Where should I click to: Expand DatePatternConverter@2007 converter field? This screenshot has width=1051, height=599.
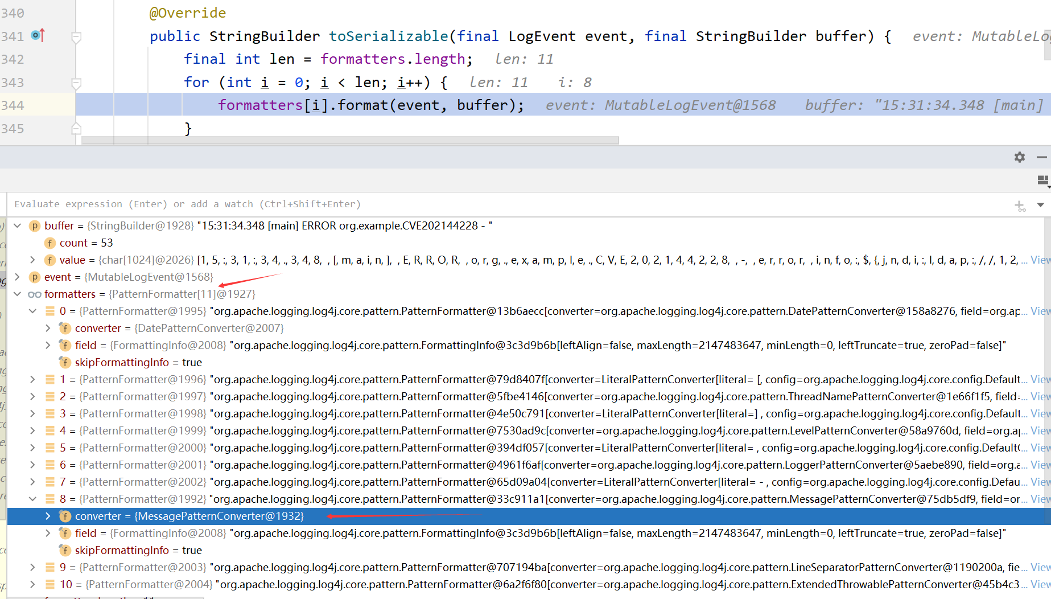point(48,328)
